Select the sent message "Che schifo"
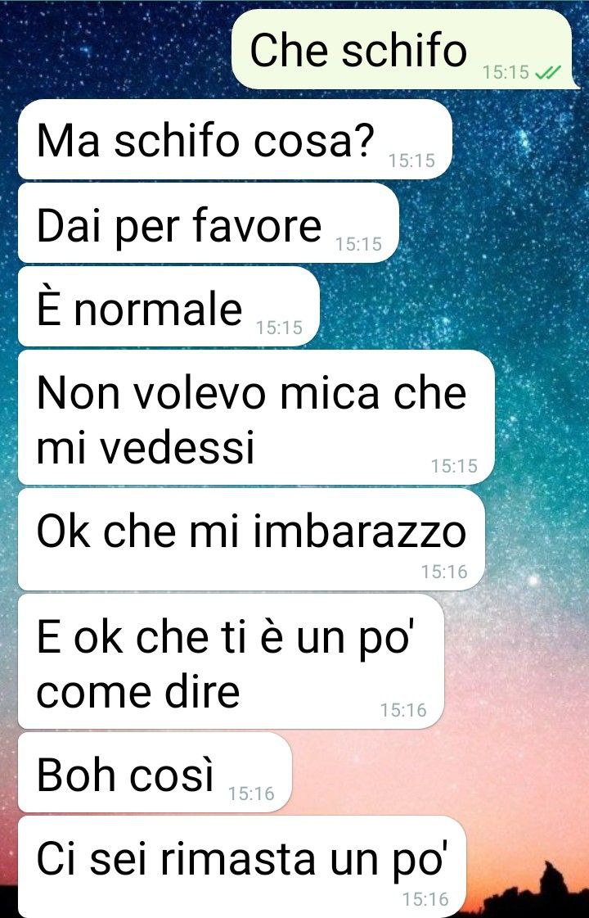This screenshot has height=918, width=589. 403,49
